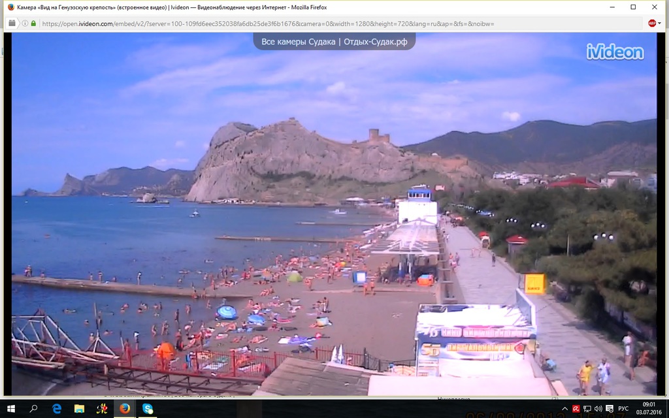Open the Windows Start menu

tap(11, 408)
